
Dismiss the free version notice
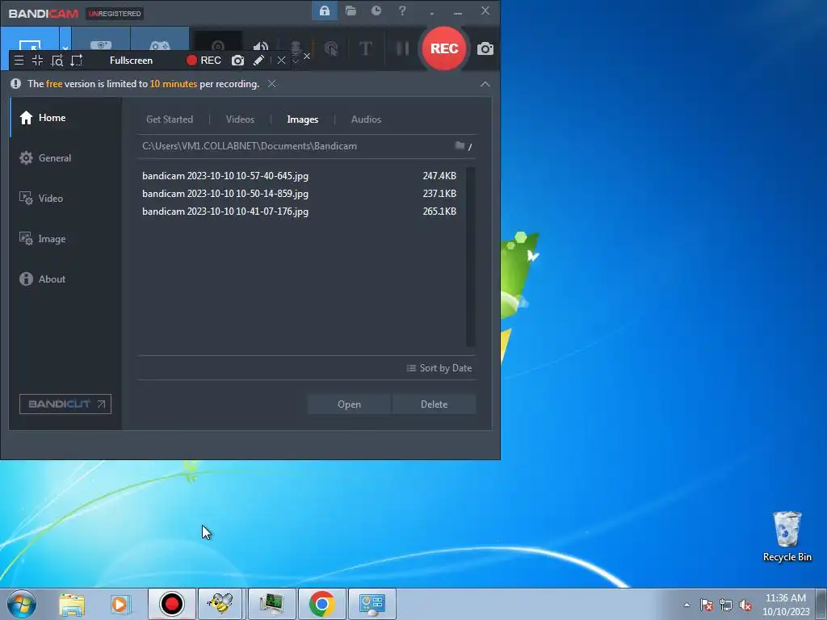271,84
